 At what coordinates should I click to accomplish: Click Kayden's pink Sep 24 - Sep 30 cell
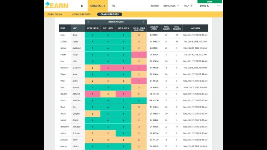pyautogui.click(x=93, y=94)
